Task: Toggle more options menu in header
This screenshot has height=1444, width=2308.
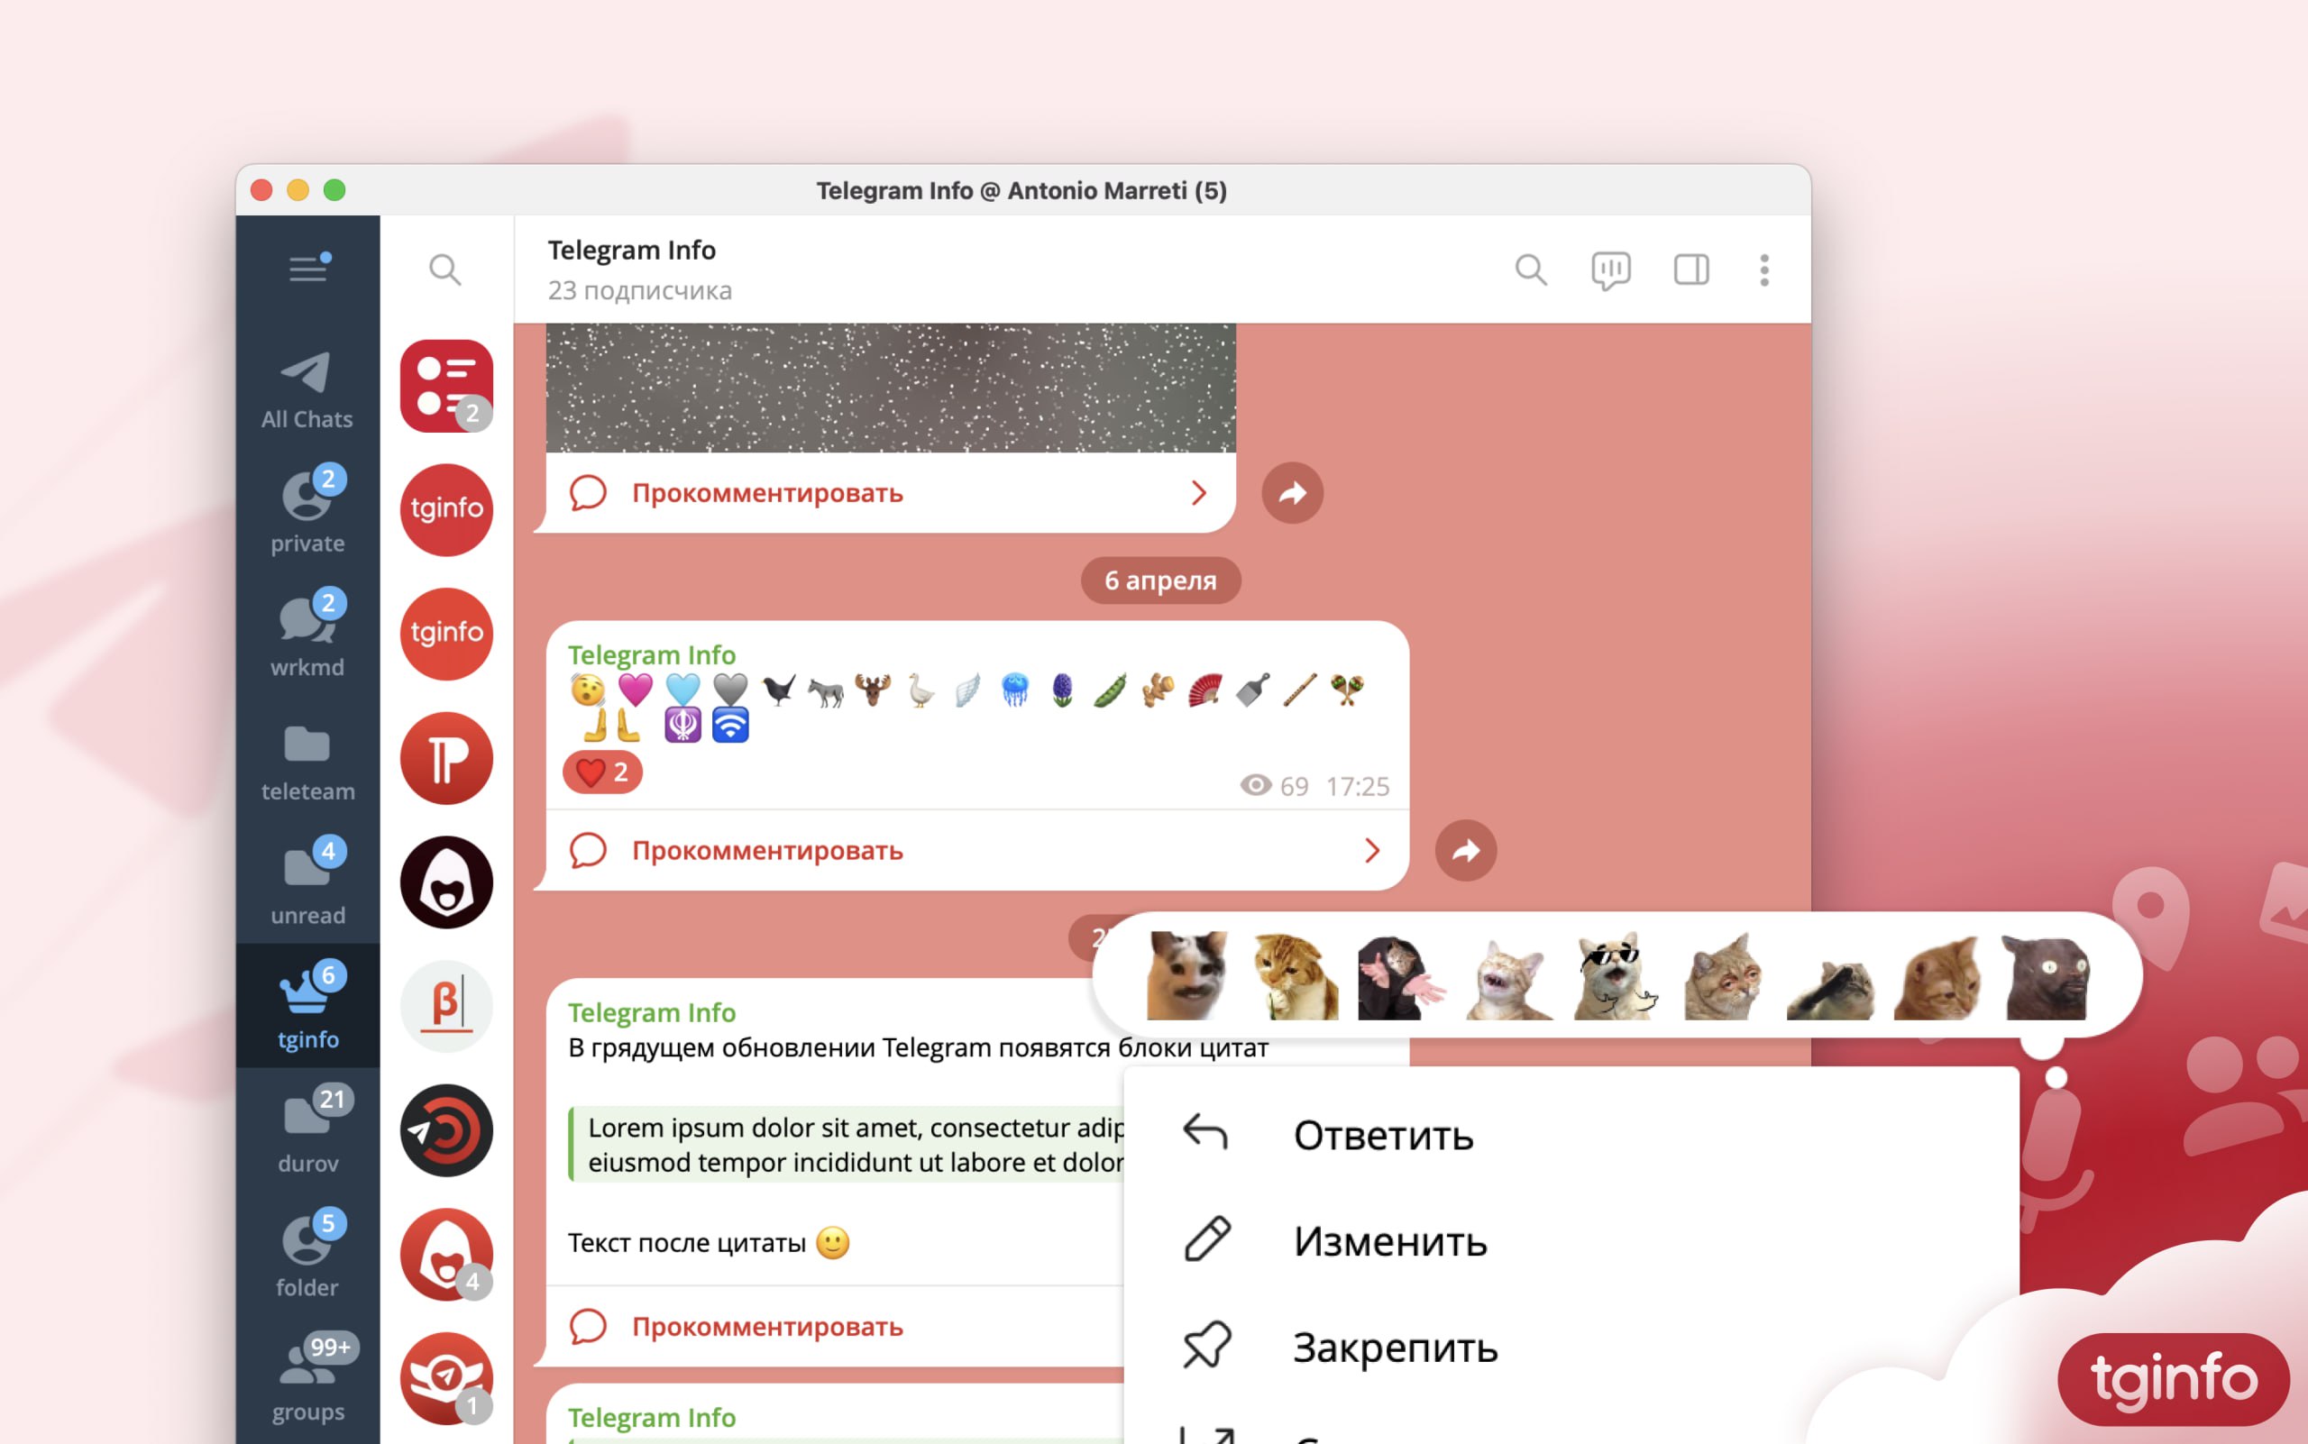Action: 1763,270
